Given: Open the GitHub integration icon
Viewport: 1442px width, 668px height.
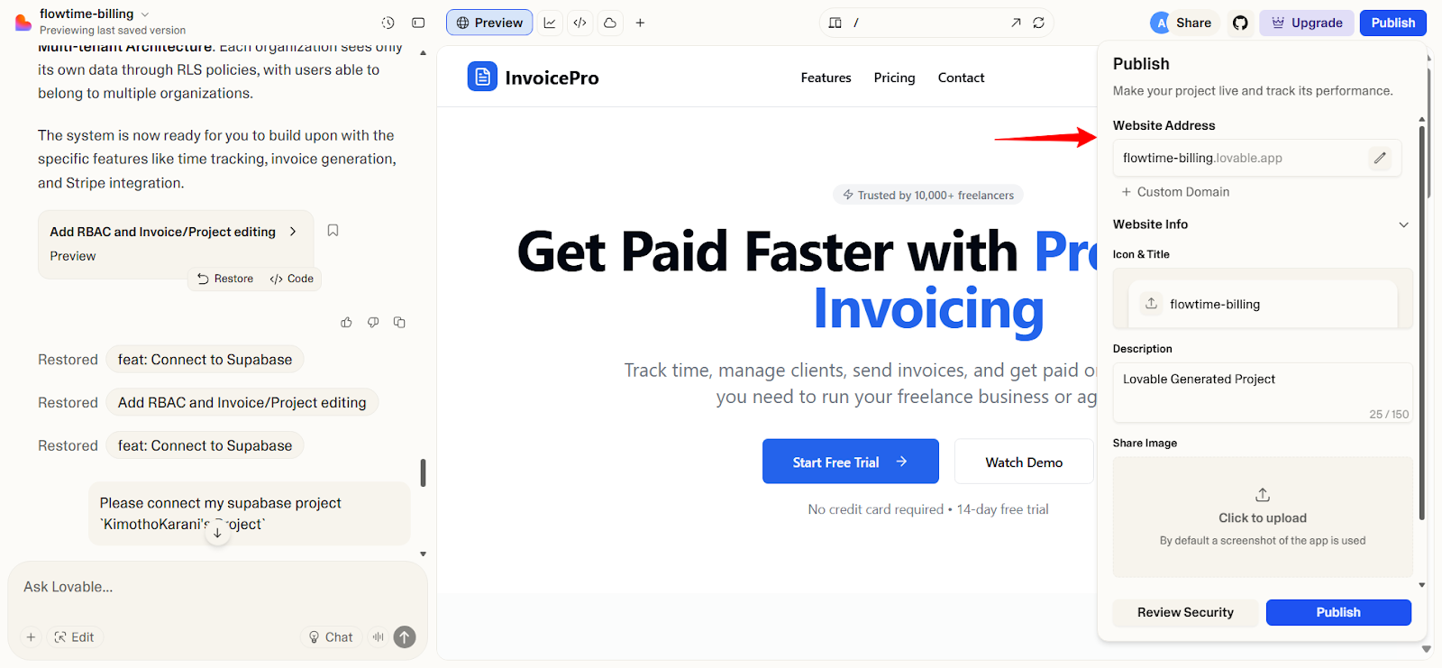Looking at the screenshot, I should 1240,23.
